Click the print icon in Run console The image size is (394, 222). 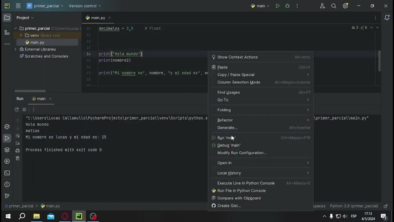(x=18, y=151)
